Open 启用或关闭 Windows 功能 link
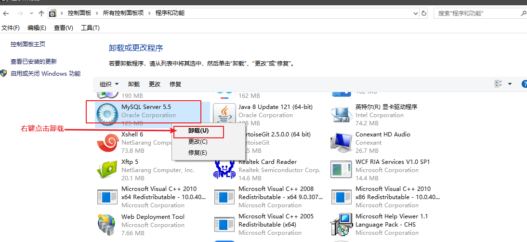 click(x=45, y=74)
